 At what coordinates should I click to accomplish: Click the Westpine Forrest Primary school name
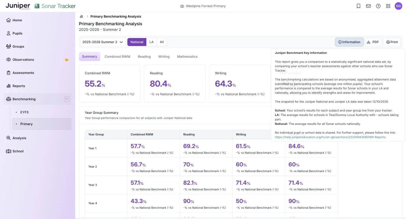(x=206, y=6)
